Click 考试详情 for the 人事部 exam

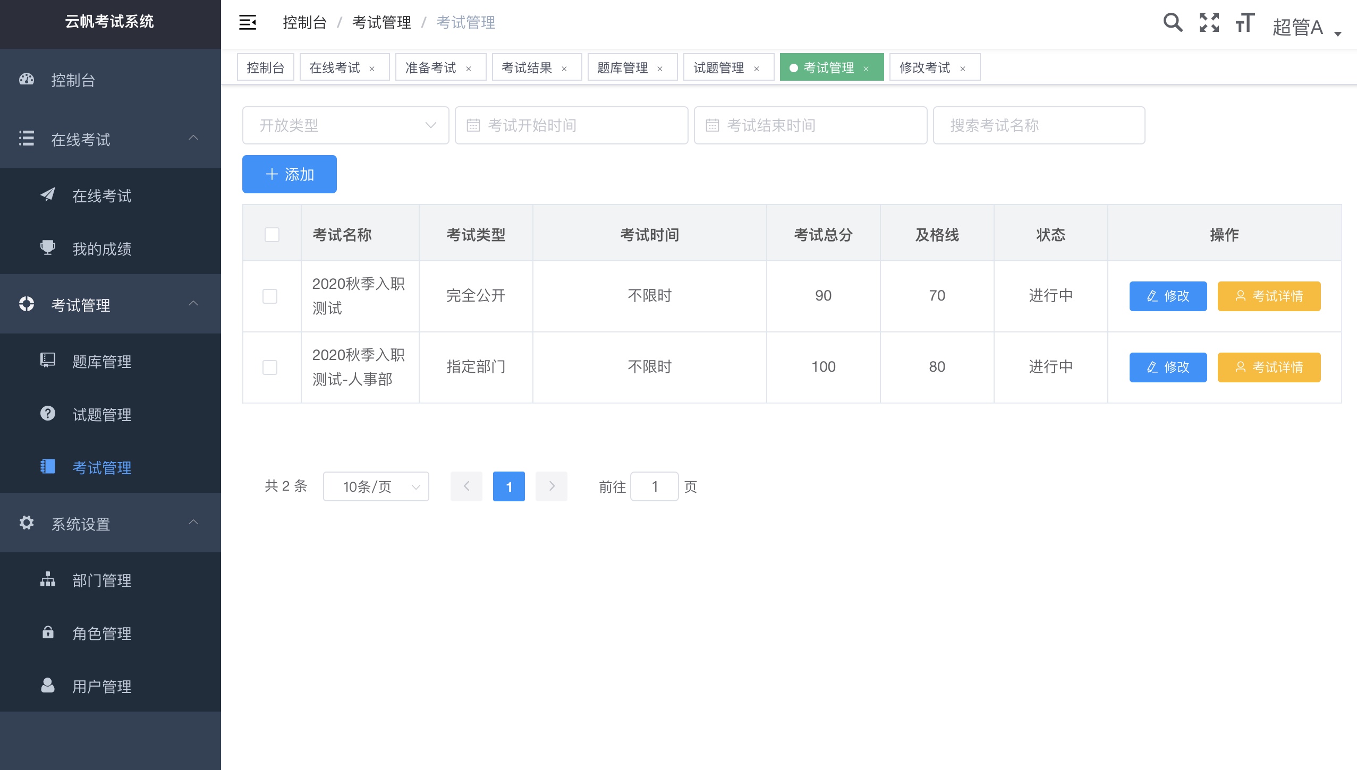(x=1268, y=366)
